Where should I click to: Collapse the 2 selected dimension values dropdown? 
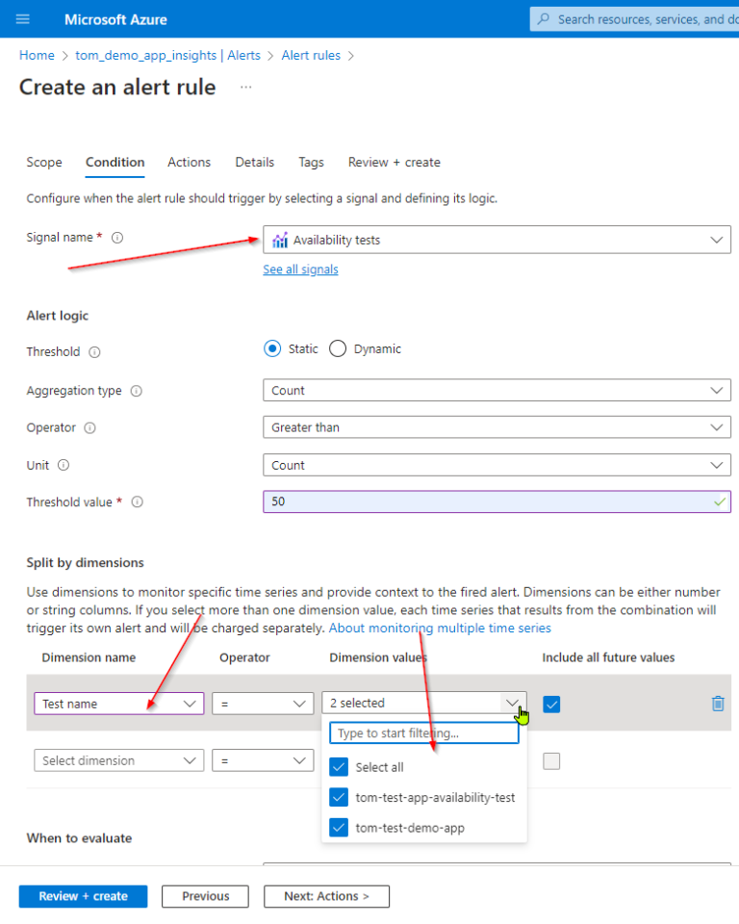pyautogui.click(x=424, y=703)
